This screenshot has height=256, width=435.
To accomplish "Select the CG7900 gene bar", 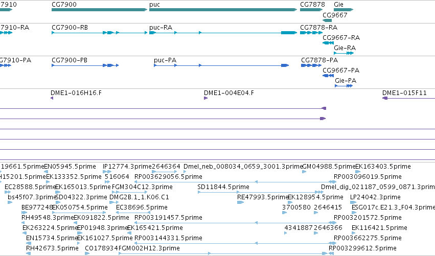I will 99,10.
